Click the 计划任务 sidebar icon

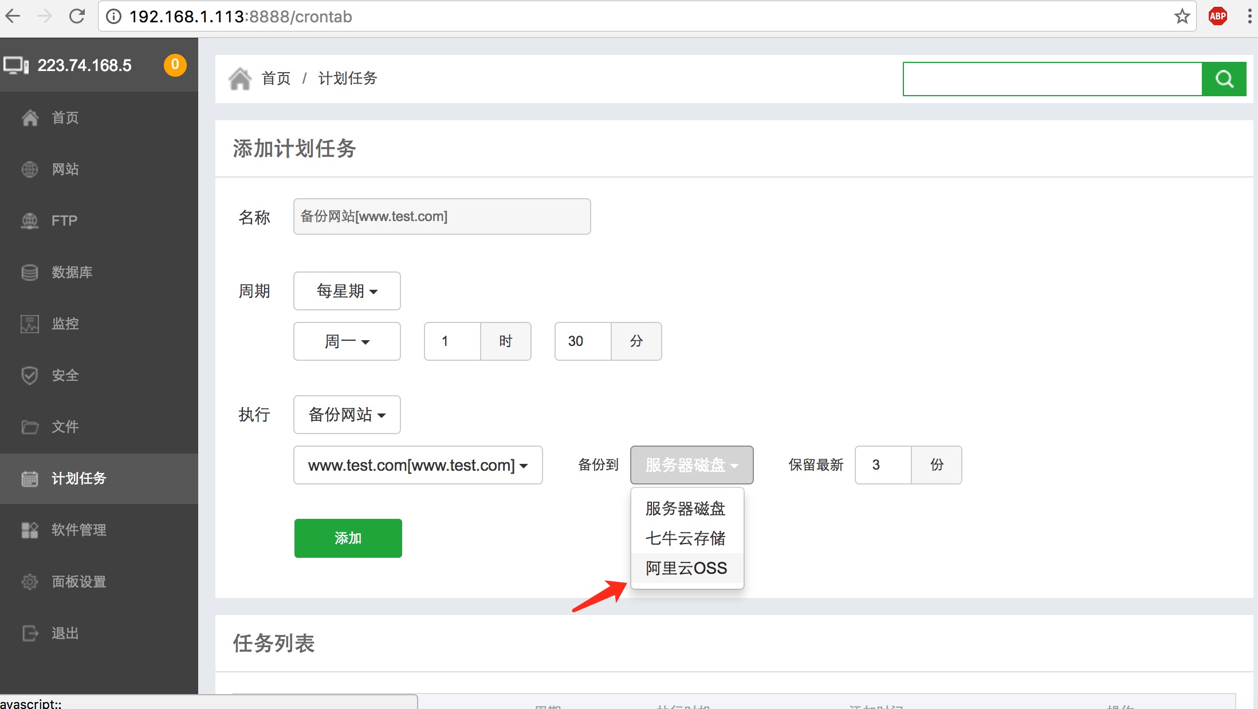(x=30, y=479)
